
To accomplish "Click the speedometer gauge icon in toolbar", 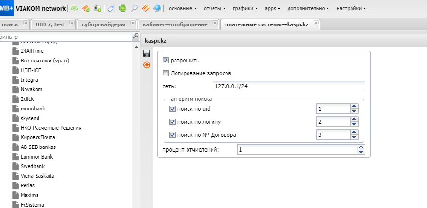I will point(75,8).
